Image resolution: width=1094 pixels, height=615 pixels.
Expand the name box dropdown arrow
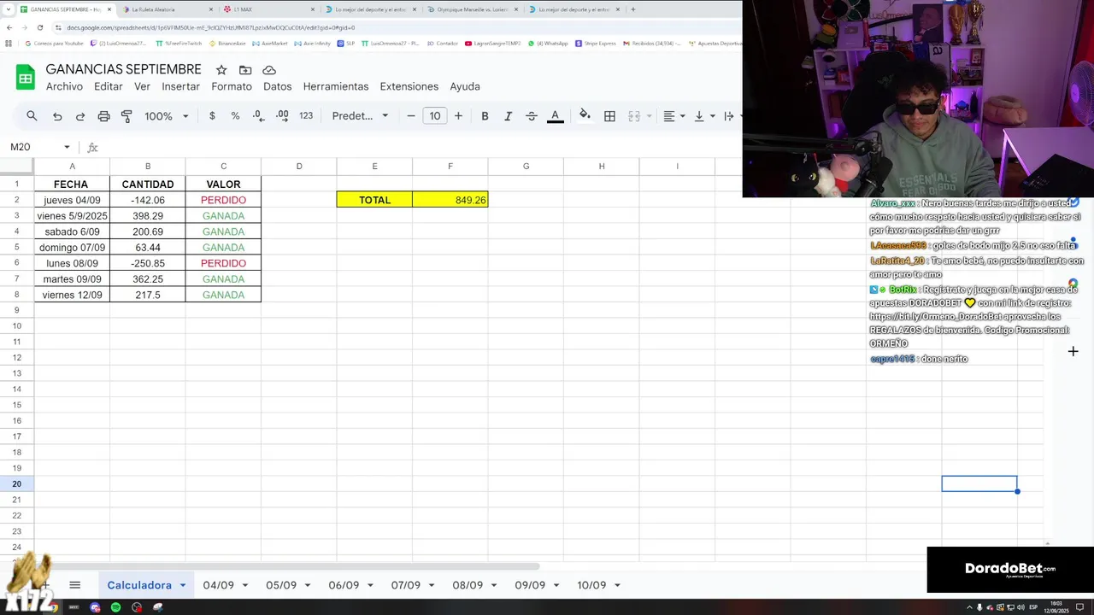[67, 147]
